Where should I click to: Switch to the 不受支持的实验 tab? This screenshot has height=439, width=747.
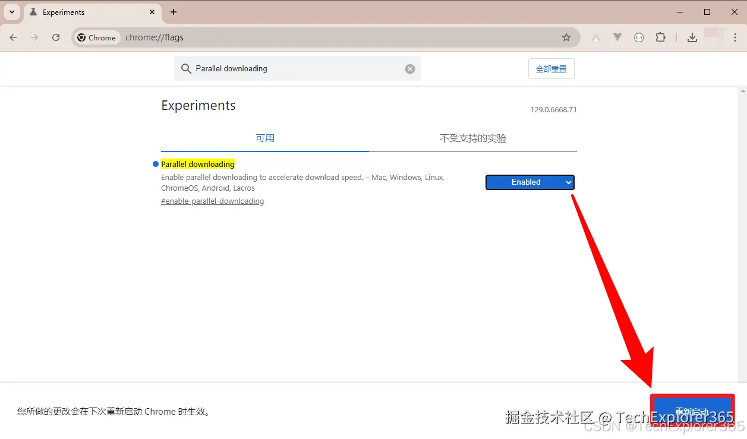tap(473, 138)
